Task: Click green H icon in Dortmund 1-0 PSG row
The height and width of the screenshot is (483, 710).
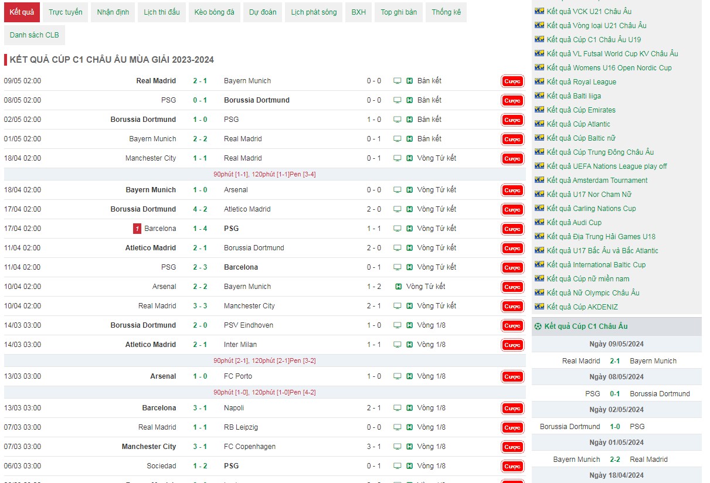Action: click(x=410, y=120)
